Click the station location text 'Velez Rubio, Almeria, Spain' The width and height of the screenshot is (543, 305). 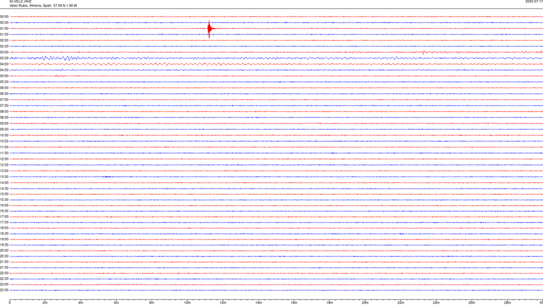(31, 6)
